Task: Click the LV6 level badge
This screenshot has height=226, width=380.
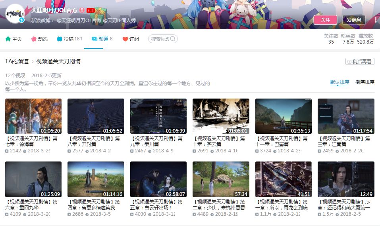Action: click(x=91, y=10)
